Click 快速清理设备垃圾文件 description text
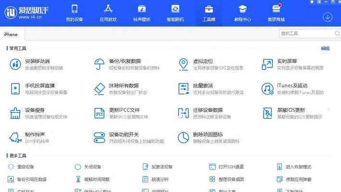 [x=46, y=117]
